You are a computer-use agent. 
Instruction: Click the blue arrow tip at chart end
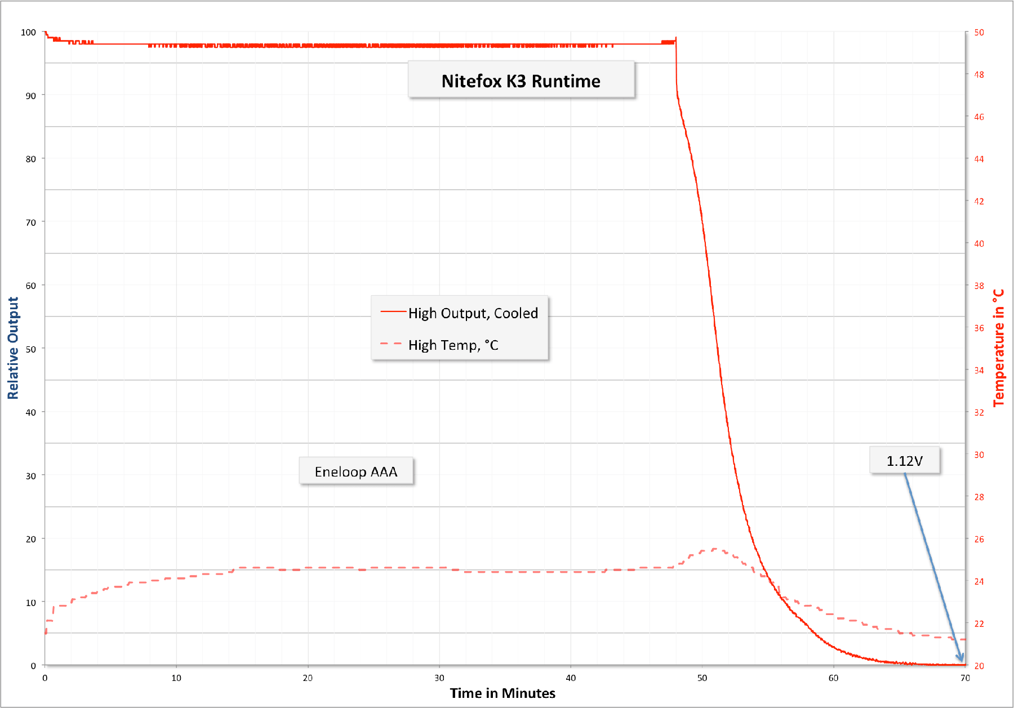point(961,660)
